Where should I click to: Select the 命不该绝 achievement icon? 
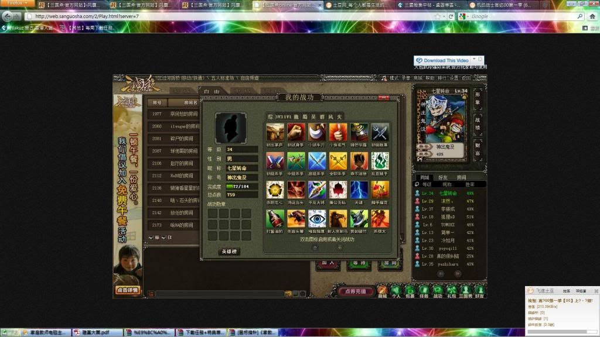pos(359,161)
